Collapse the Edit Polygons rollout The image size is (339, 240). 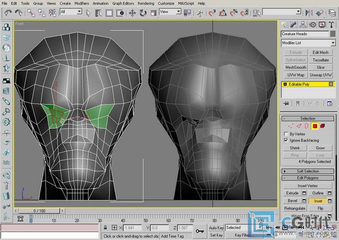click(308, 178)
